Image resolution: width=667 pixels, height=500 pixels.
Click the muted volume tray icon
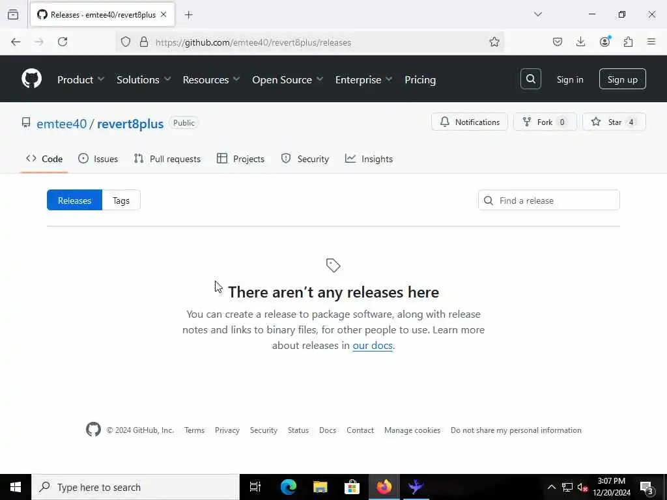582,487
